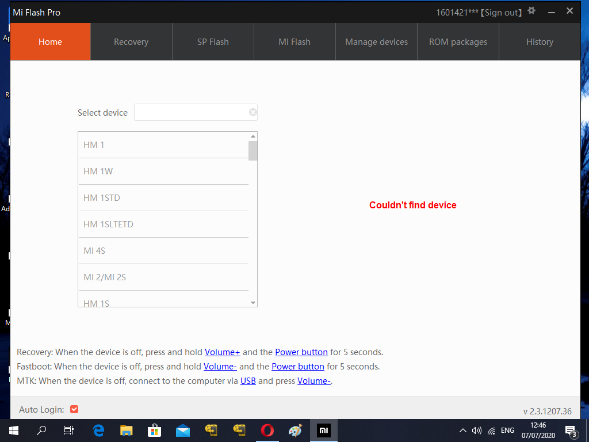Open the settings gear icon
Screen dimensions: 589x442
coord(531,10)
